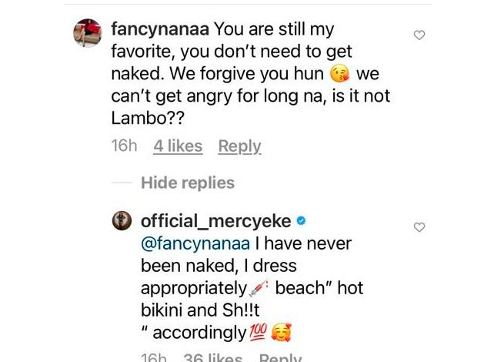Collapse the thread with 'Hide replies'

pos(188,183)
